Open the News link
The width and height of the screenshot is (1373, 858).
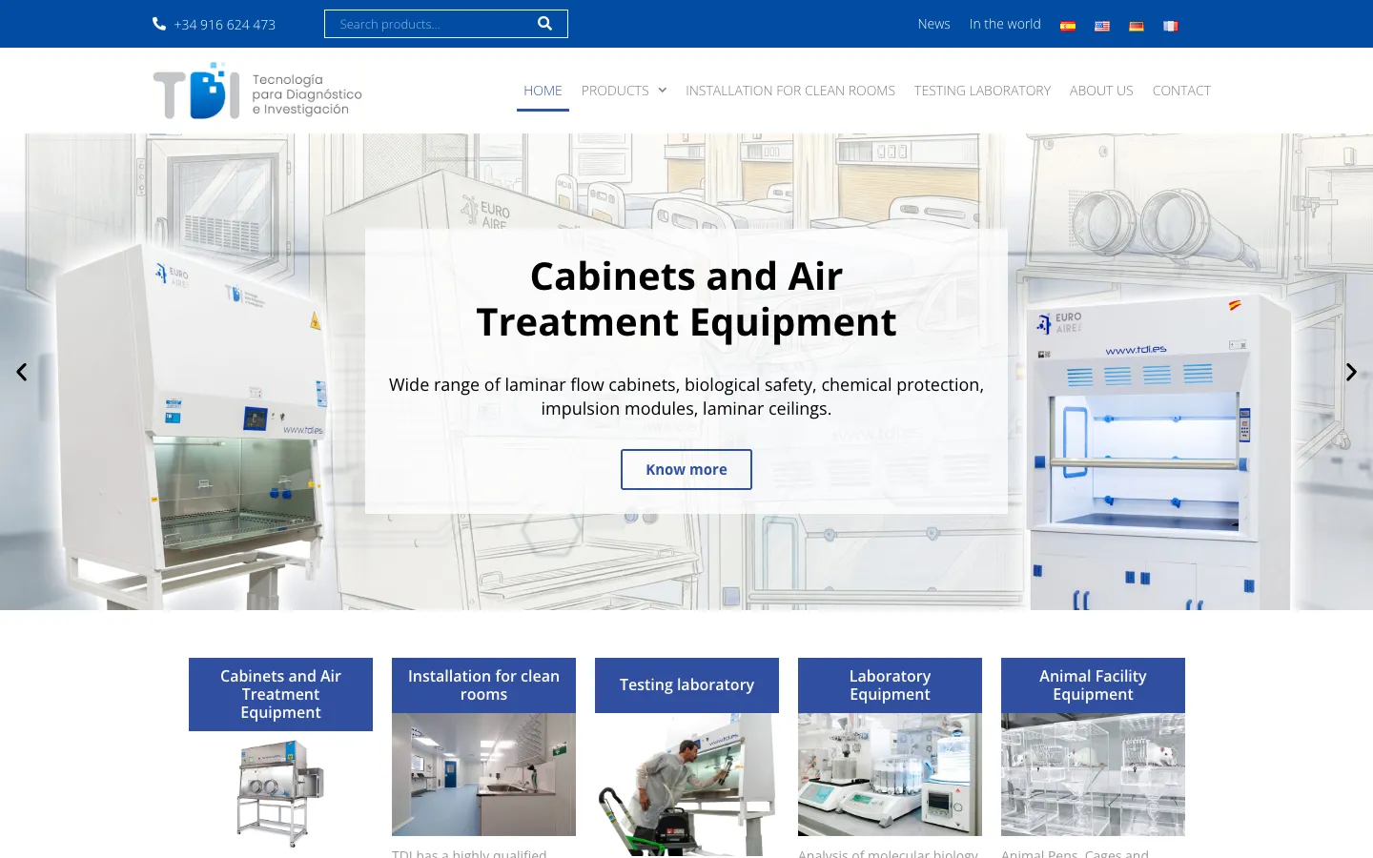[x=933, y=24]
